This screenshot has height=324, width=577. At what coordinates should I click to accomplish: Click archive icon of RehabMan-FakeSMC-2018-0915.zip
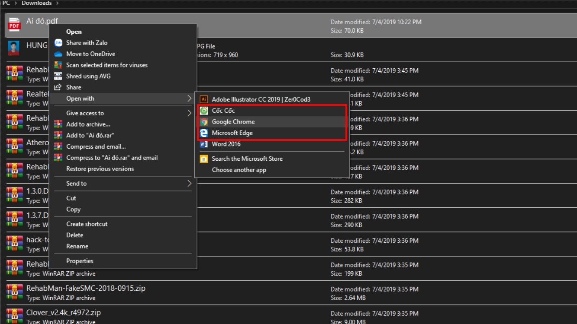tap(15, 292)
